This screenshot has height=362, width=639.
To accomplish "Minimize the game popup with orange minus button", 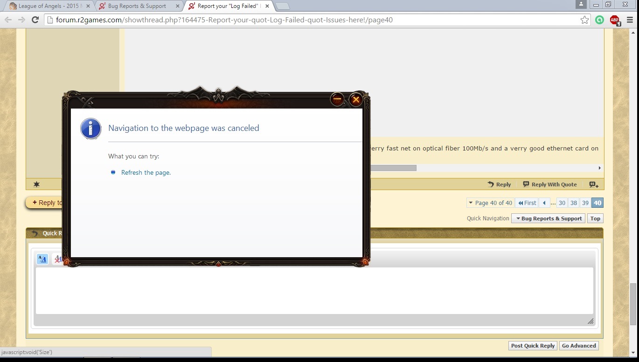I will click(337, 99).
